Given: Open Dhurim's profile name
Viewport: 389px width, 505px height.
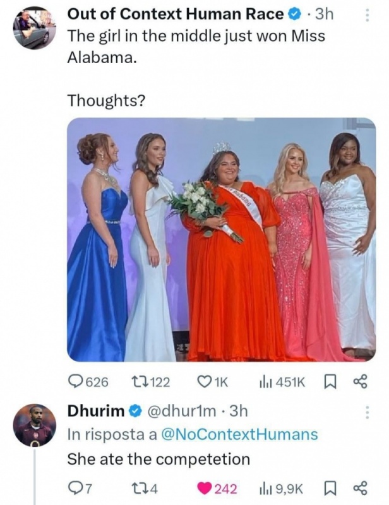Looking at the screenshot, I should click(96, 411).
